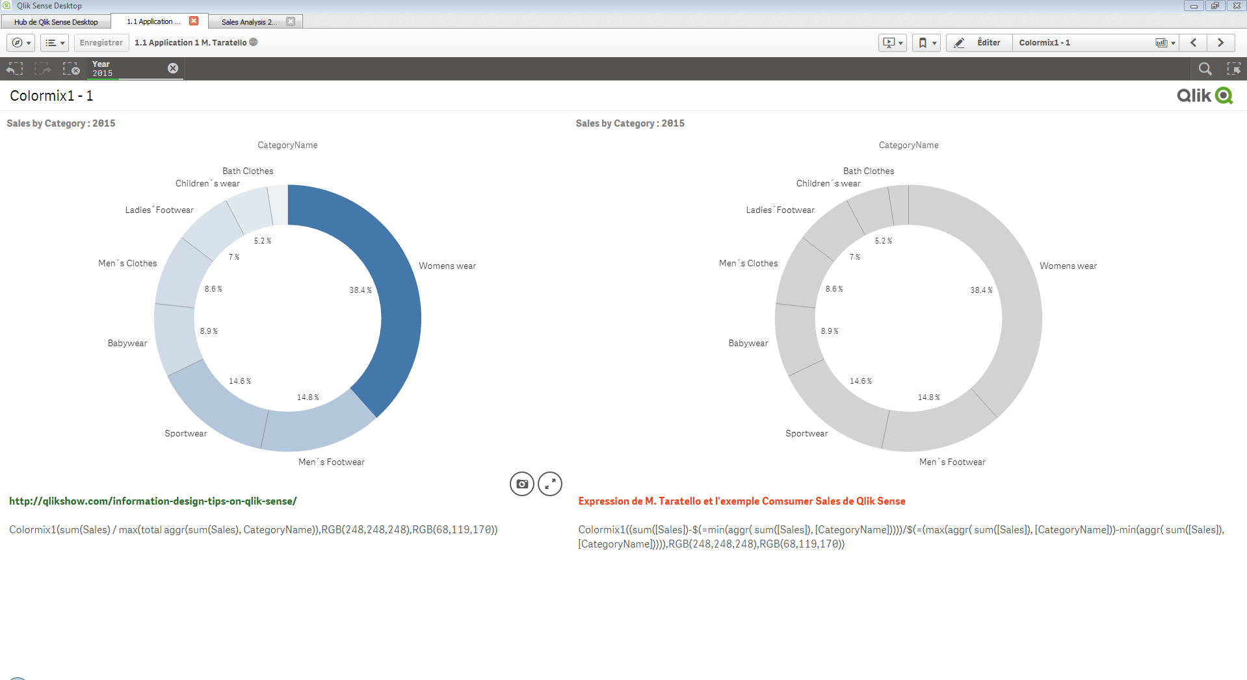Expand chart to full screen
This screenshot has height=680, width=1247.
(x=550, y=484)
